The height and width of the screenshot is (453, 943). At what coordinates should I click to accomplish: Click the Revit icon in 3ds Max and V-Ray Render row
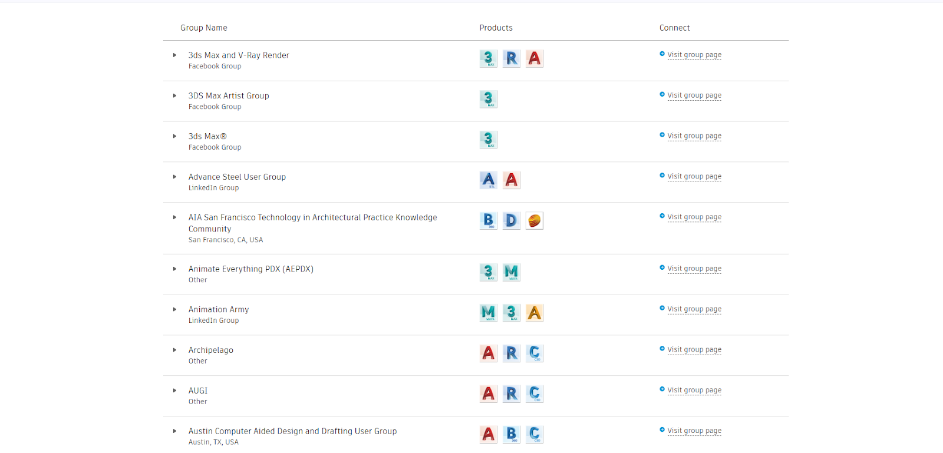[512, 58]
